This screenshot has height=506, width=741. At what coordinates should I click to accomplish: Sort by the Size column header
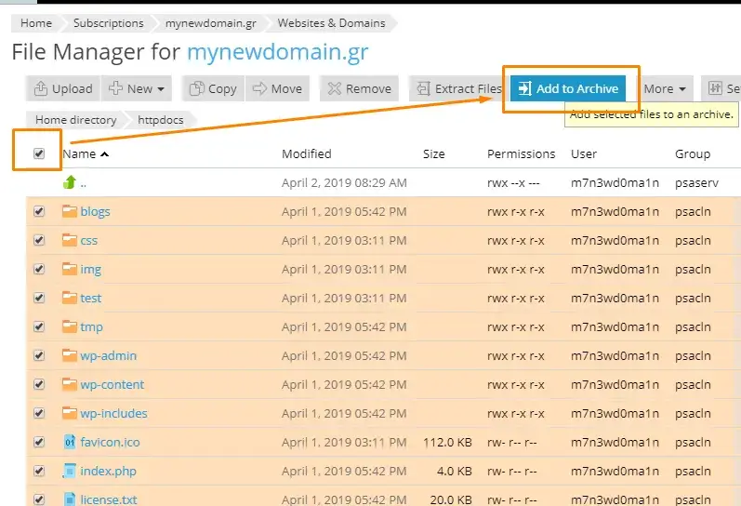point(434,153)
